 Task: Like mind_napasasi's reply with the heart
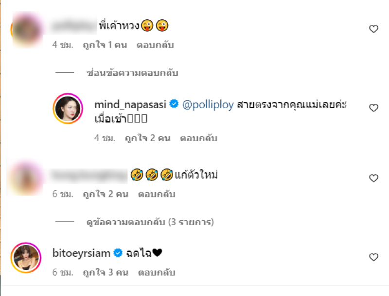pos(373,108)
